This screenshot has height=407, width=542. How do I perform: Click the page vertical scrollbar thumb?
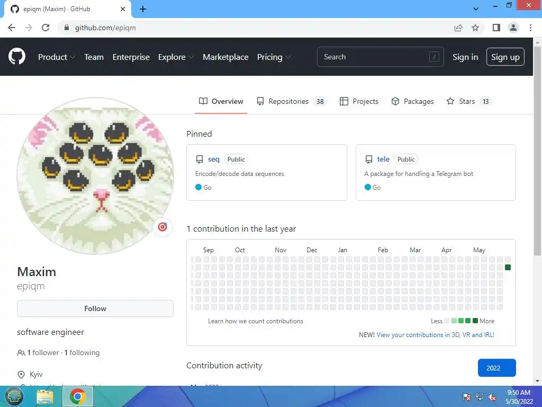[537, 151]
